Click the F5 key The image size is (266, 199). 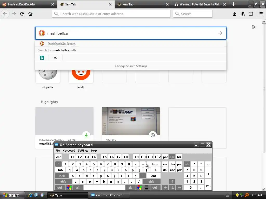[105, 157]
